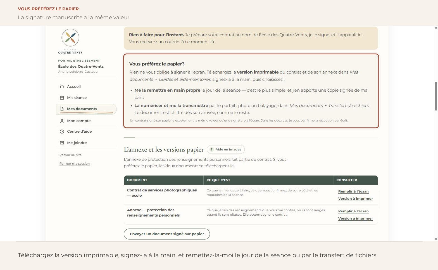Click the bold text Me la remettre en main propre
438x270 pixels.
[167, 90]
